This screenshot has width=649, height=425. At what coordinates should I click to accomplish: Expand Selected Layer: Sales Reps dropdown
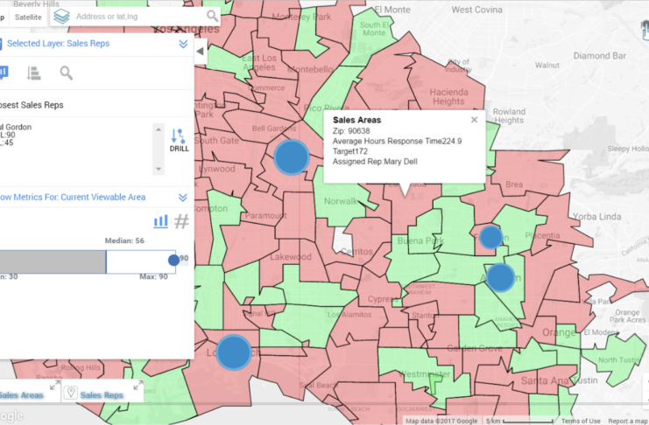tap(183, 44)
